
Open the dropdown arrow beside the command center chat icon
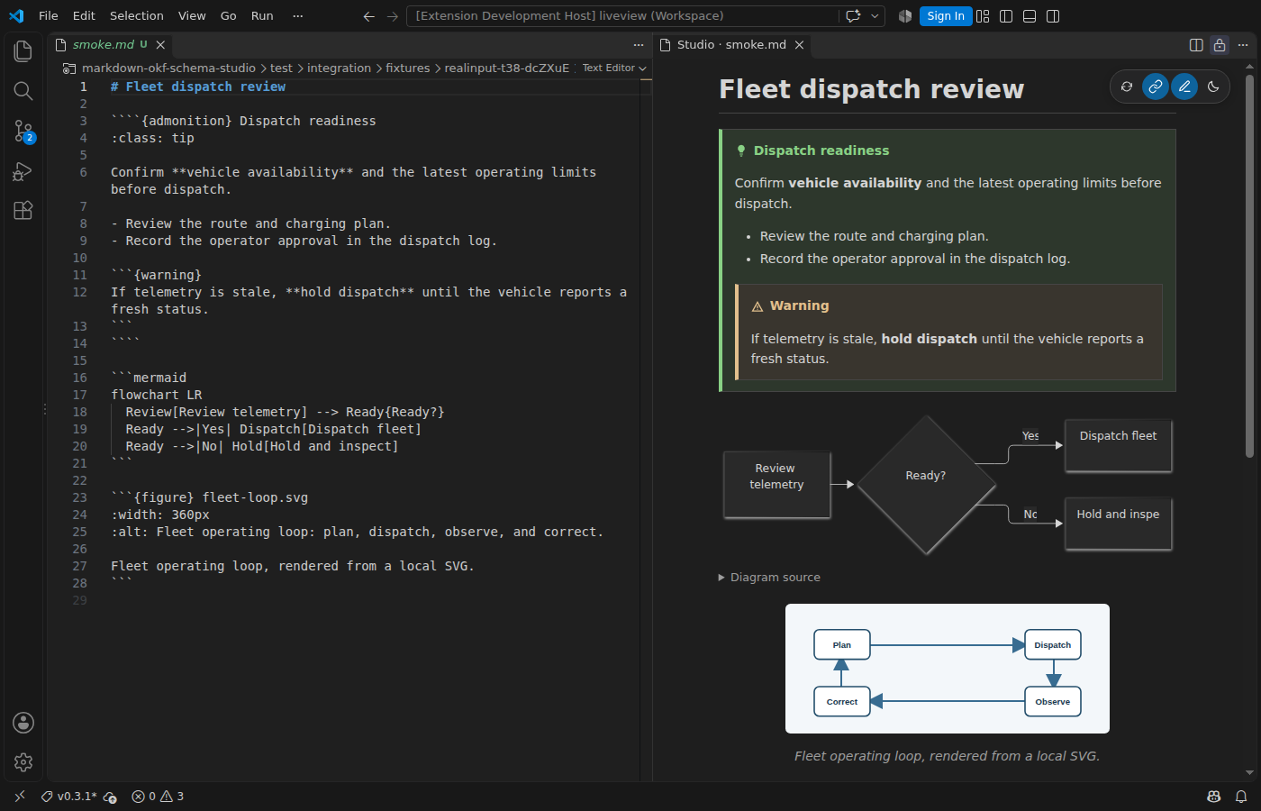(875, 16)
